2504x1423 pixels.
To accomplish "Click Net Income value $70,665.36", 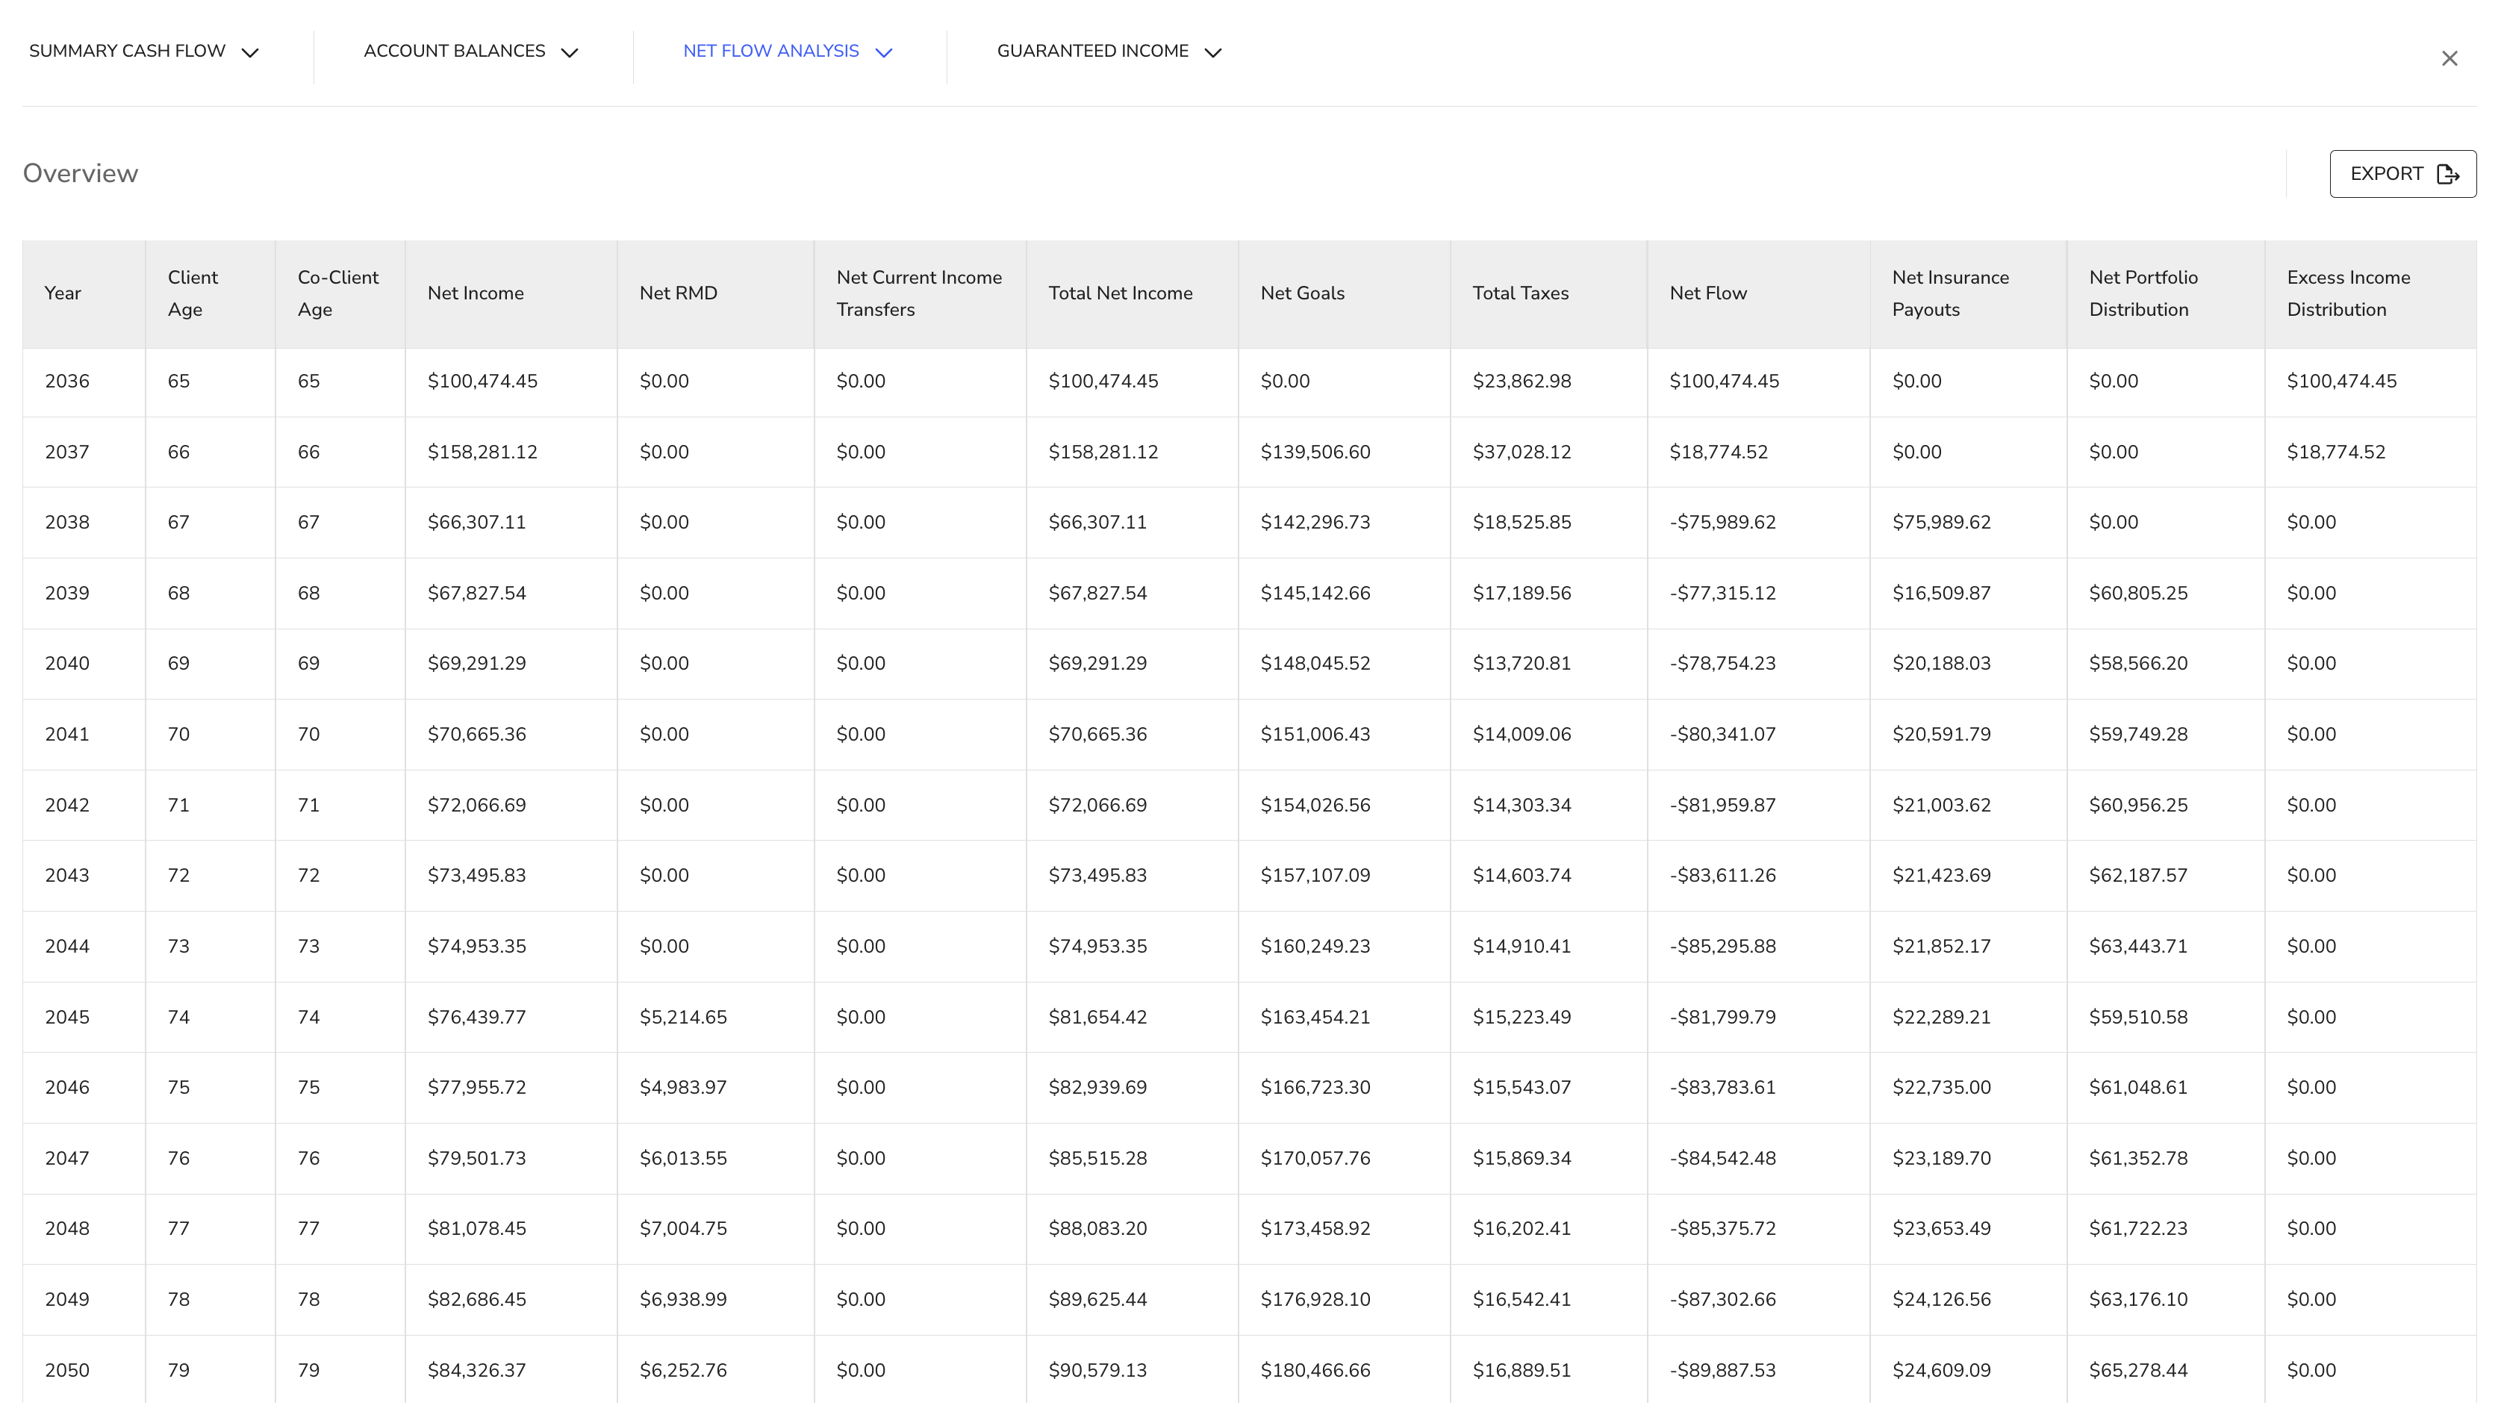I will pos(477,734).
